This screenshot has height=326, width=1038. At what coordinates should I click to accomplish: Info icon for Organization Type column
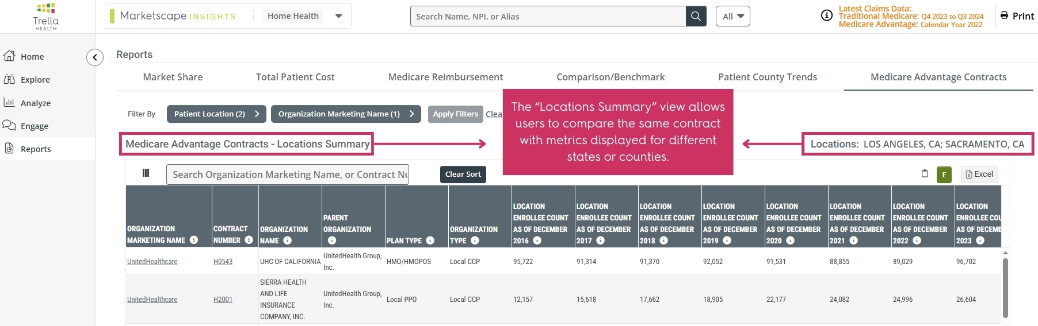pyautogui.click(x=475, y=240)
